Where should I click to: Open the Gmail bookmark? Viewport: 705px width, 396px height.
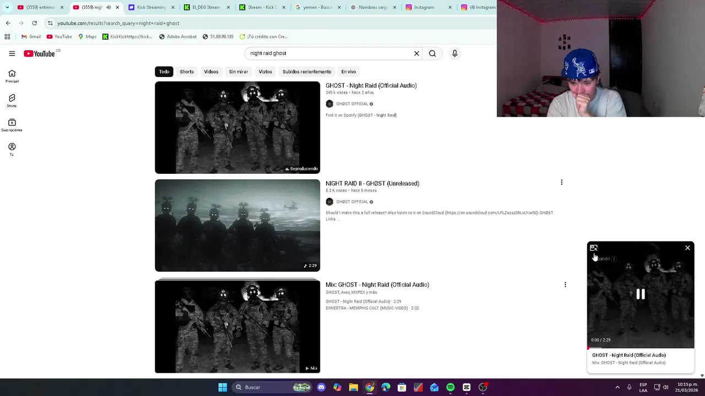(x=31, y=37)
